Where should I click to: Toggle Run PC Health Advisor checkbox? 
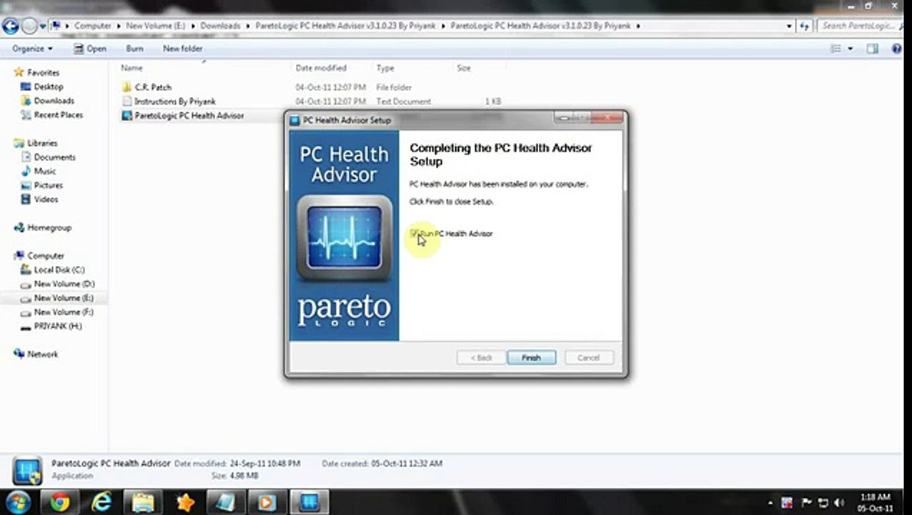(x=415, y=233)
